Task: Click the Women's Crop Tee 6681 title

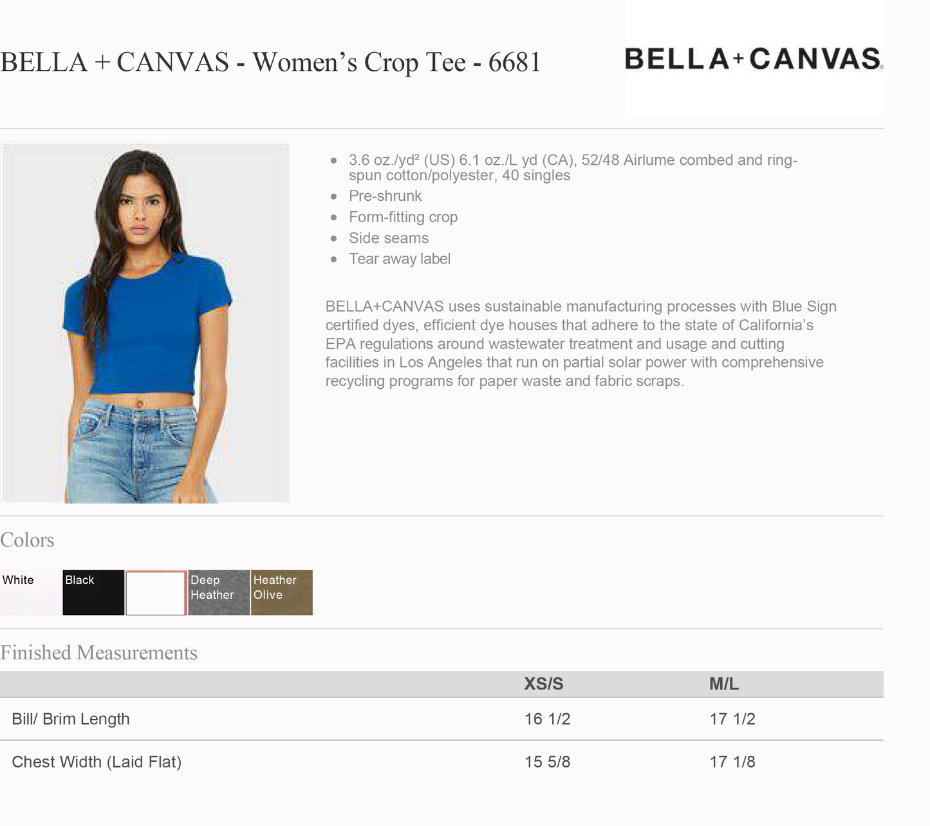Action: click(270, 62)
